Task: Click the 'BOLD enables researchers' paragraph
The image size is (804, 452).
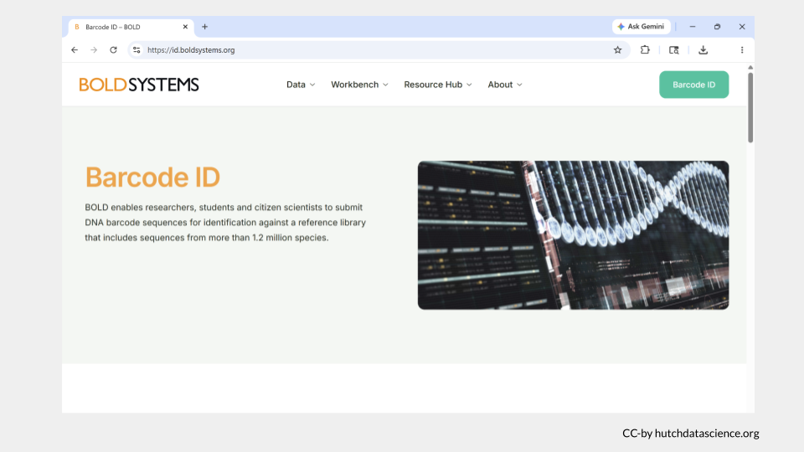Action: [225, 223]
